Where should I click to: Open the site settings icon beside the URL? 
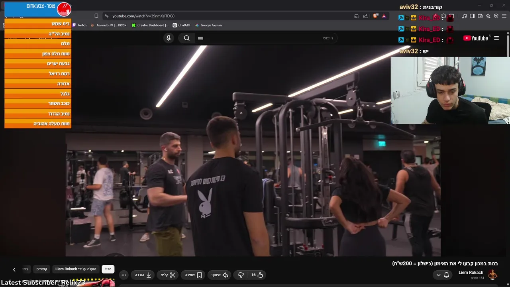click(x=106, y=16)
